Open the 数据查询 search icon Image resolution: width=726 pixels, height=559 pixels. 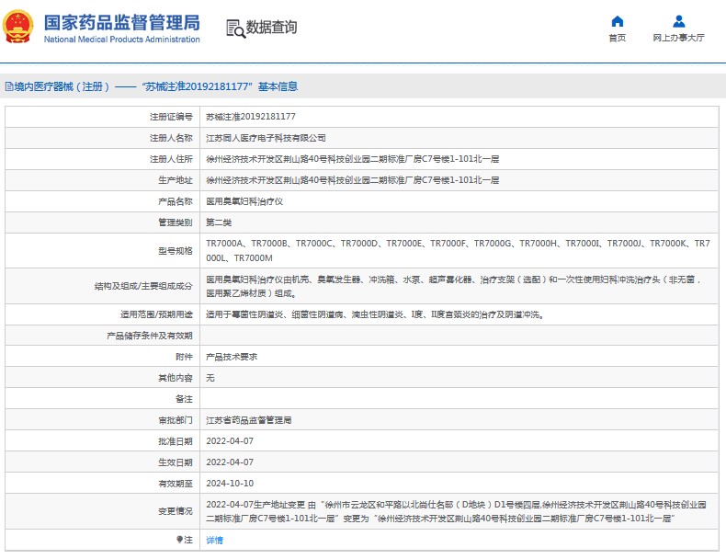(x=235, y=29)
